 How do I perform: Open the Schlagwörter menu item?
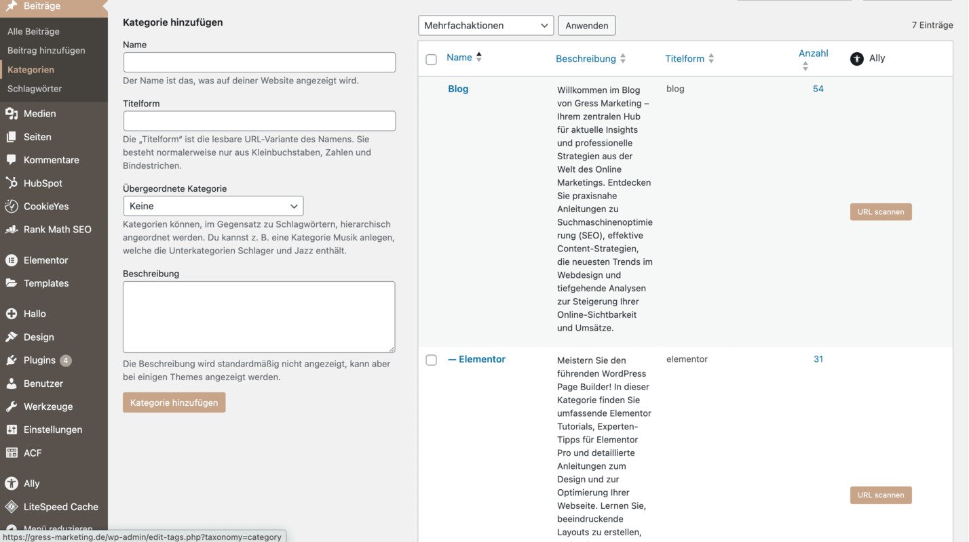[x=36, y=88]
